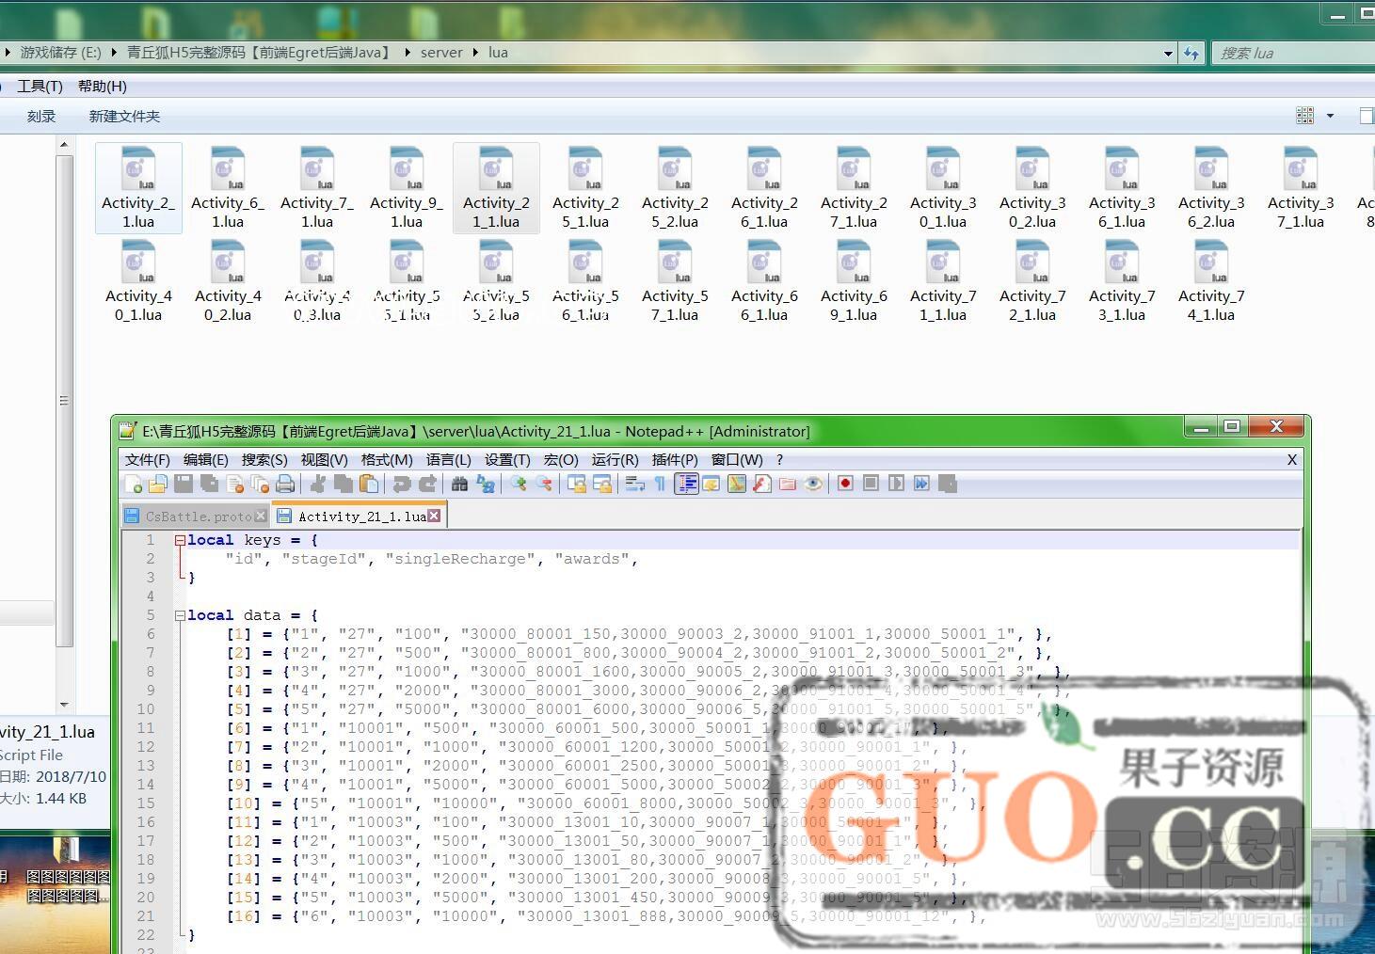Click the 新建文件夹 button
Image resolution: width=1375 pixels, height=954 pixels.
click(x=124, y=116)
